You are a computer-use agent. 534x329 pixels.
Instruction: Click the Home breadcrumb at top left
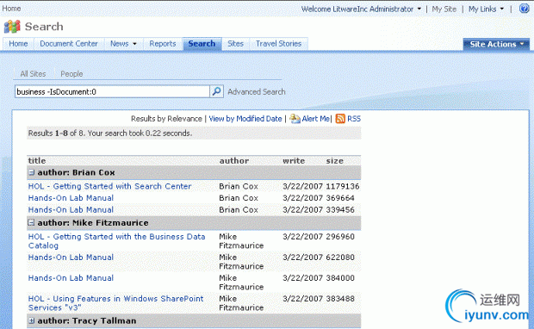[11, 8]
